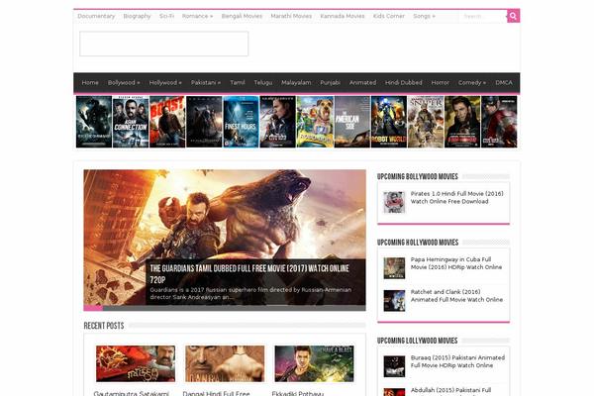Open Pirates 1.0 Hindi Full Movie link
The height and width of the screenshot is (396, 594).
(x=456, y=197)
